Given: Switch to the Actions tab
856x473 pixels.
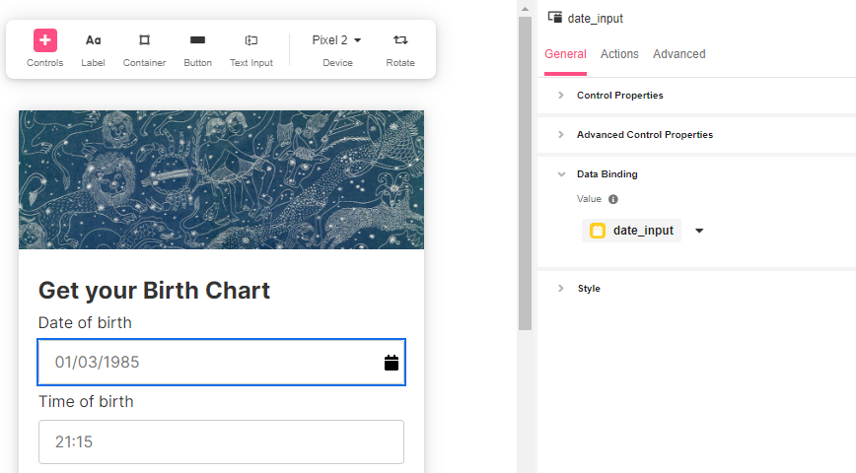Looking at the screenshot, I should (x=619, y=54).
